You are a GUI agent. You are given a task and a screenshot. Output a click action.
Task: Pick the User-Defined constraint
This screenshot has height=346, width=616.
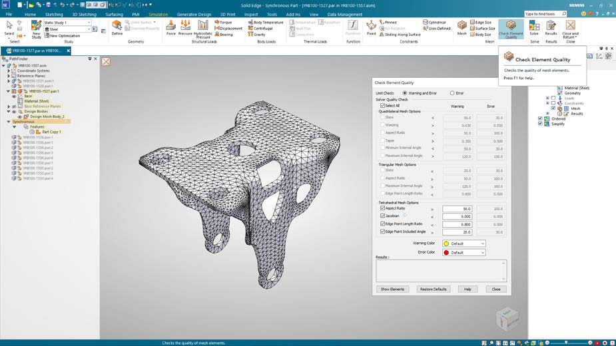pyautogui.click(x=436, y=28)
